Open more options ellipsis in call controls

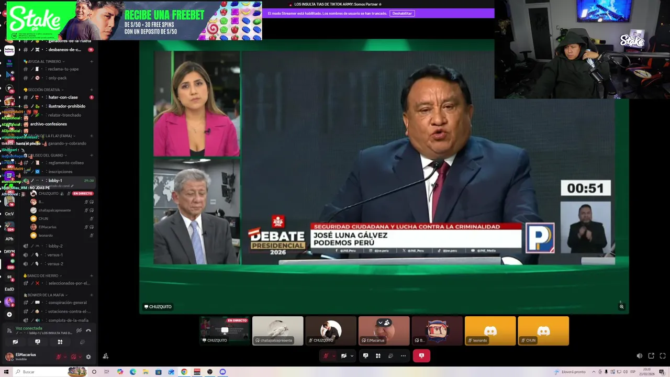point(403,356)
